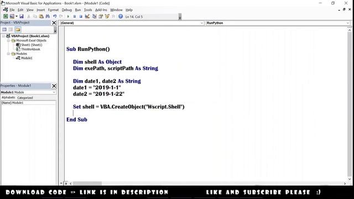
Task: Click the Paste clipboard icon
Action: tap(41, 17)
